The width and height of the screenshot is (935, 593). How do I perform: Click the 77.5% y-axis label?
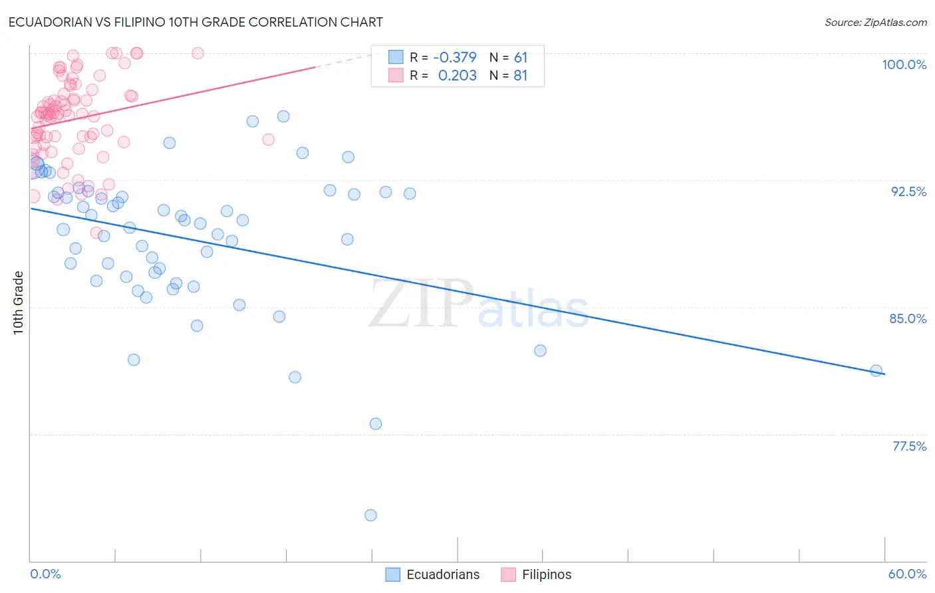pyautogui.click(x=909, y=446)
